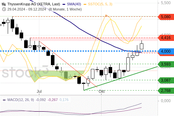
Task: Click the MACD signal value -0,267
Action: coord(53,100)
